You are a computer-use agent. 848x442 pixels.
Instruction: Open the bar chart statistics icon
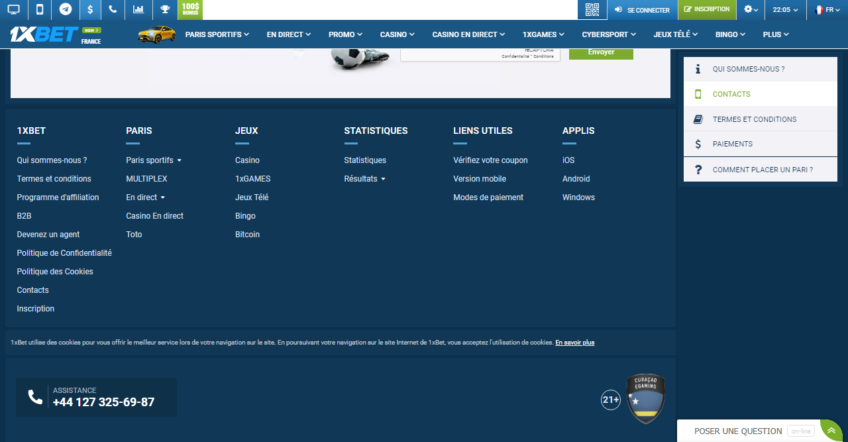(x=138, y=9)
